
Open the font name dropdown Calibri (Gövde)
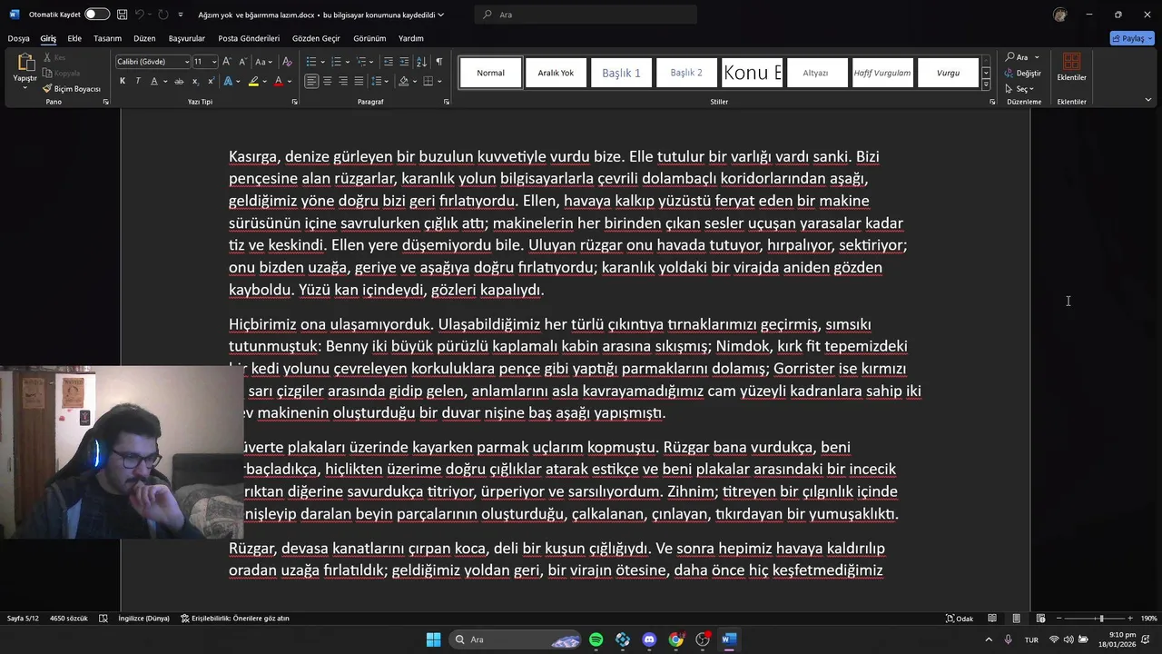pos(187,62)
